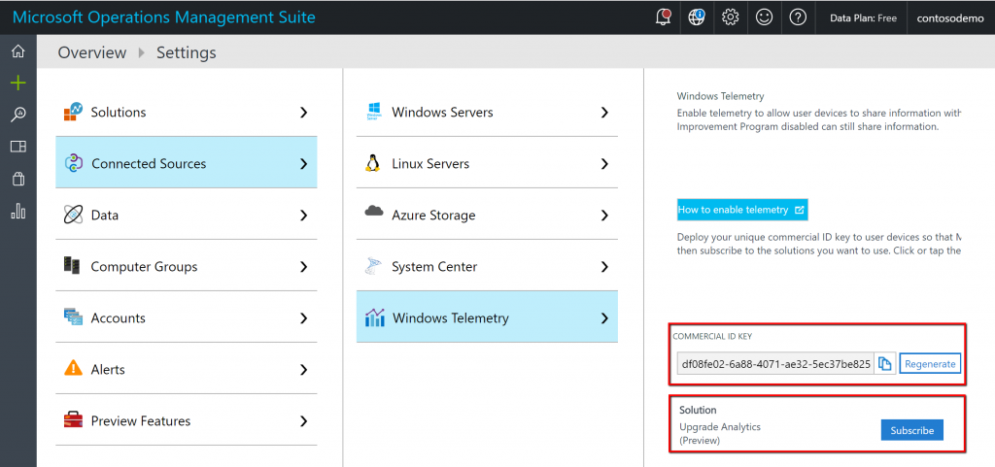Click the Windows Servers logo icon
The height and width of the screenshot is (467, 995).
coord(374,112)
